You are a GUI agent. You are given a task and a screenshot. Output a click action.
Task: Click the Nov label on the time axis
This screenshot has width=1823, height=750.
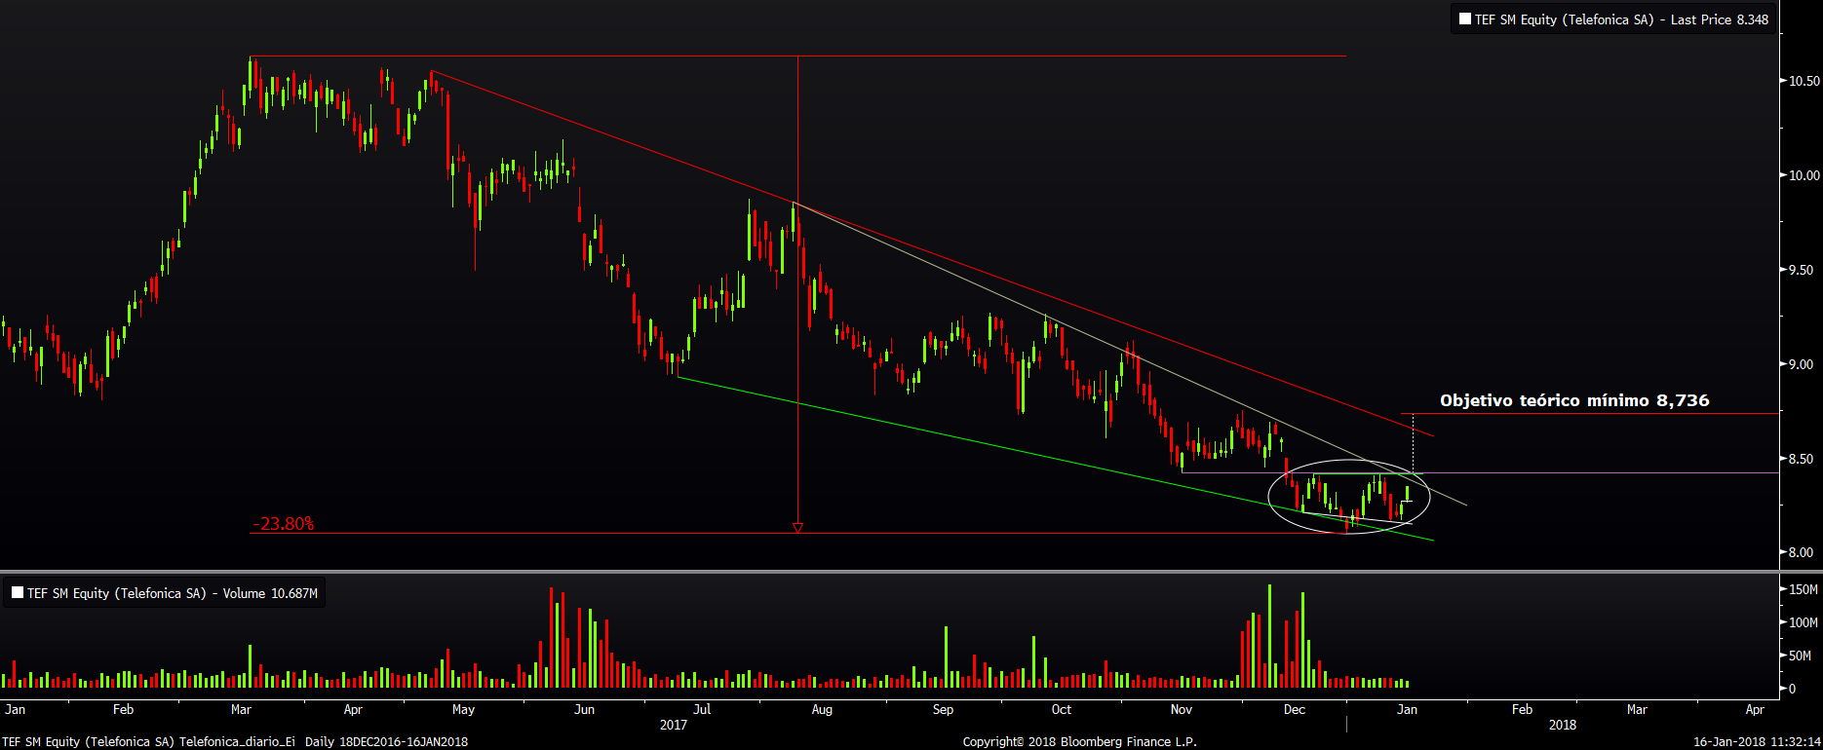pos(1182,709)
